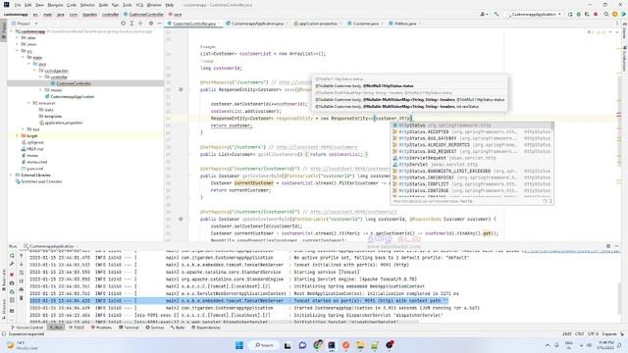628x353 pixels.
Task: Select HttpStatus.CONFLICT completion suggestion
Action: (472, 184)
